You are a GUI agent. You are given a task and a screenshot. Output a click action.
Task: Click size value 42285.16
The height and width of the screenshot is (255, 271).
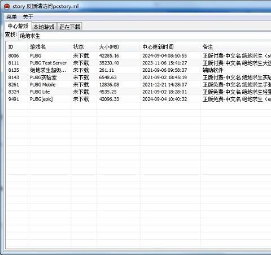[109, 56]
